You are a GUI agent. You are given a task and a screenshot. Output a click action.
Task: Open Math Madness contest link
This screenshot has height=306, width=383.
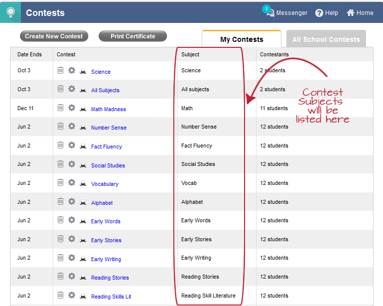(109, 109)
